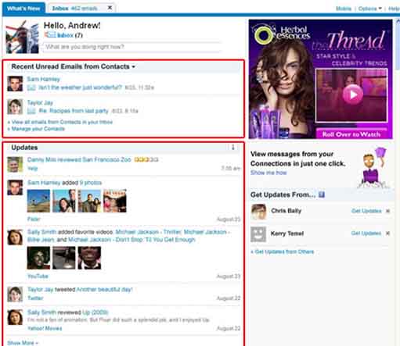Screen dimensions: 400x346
Task: Get Updates from Kerry Temel
Action: coord(366,233)
